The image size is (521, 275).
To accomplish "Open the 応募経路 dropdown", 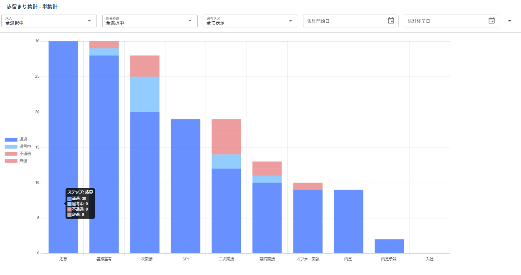I will click(x=150, y=21).
